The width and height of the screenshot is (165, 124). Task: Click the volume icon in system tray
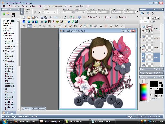[x=152, y=121]
